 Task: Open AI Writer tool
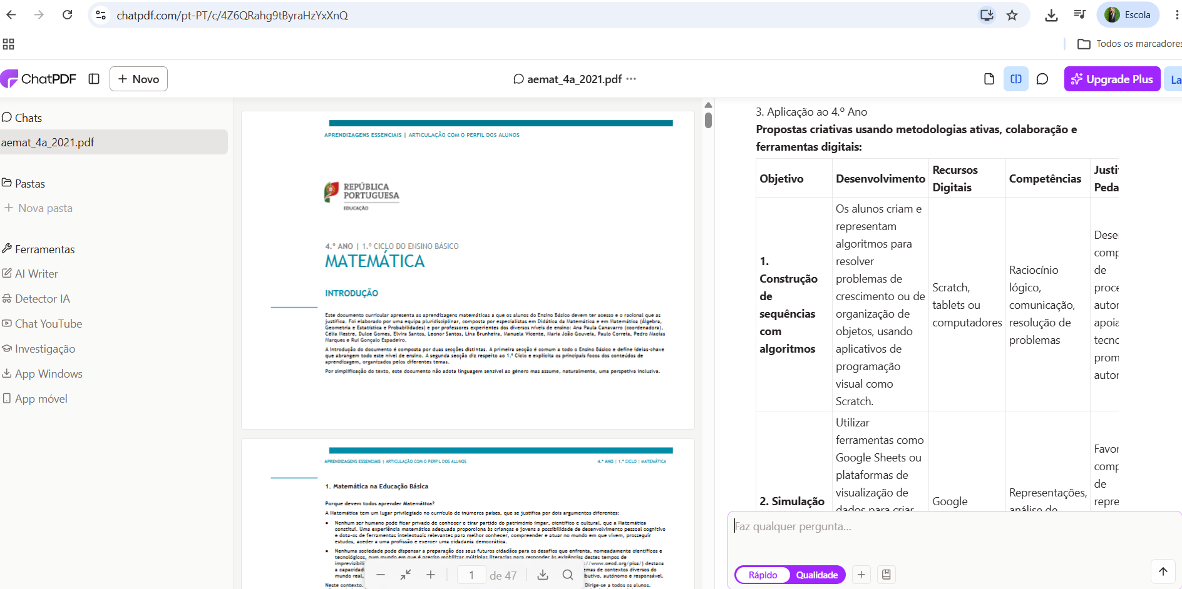pos(30,273)
